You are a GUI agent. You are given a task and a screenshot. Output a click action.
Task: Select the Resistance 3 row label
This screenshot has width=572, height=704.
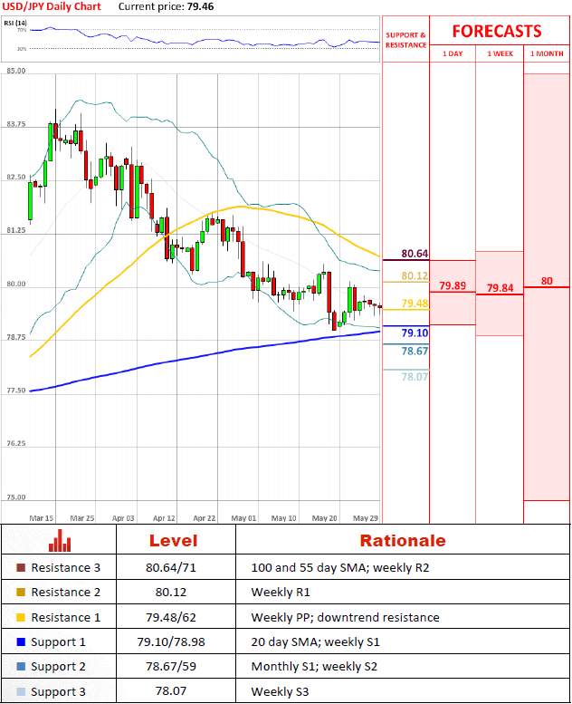coord(65,567)
